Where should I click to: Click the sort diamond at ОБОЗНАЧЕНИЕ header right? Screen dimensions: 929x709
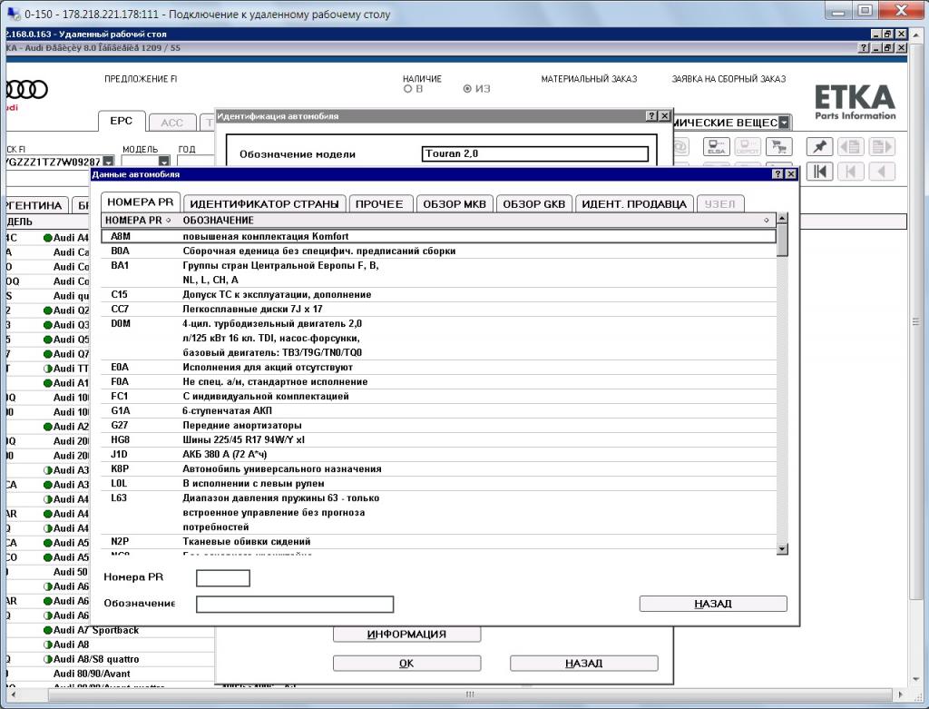[766, 220]
